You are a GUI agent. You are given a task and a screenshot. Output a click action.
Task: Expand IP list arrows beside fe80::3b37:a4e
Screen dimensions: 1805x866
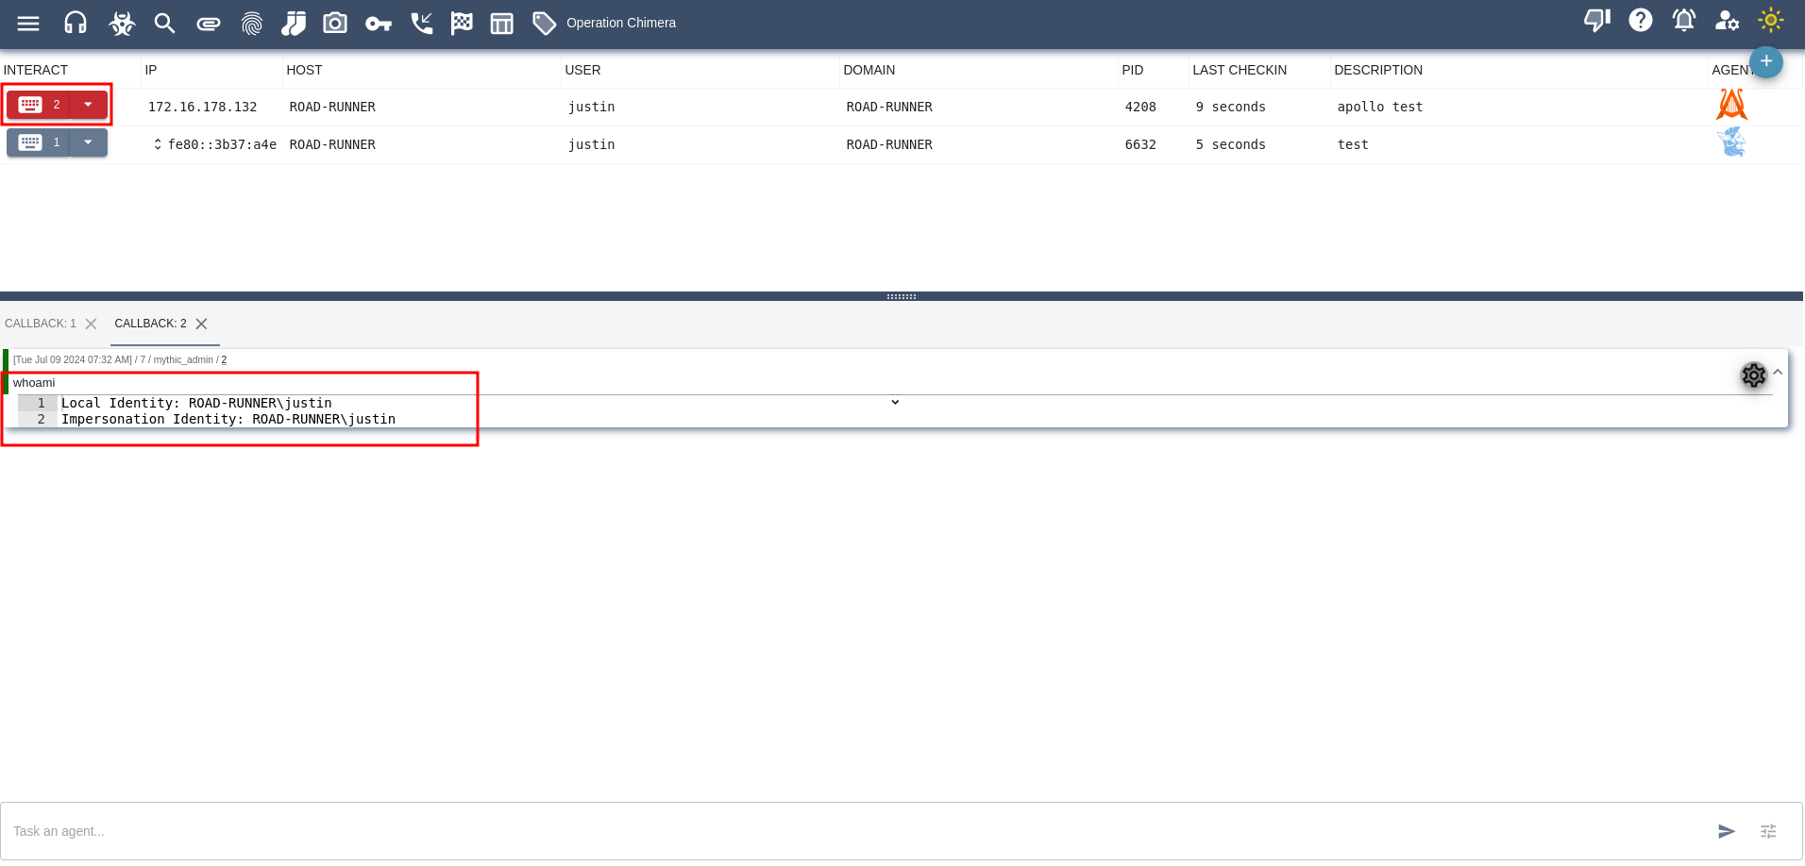click(158, 144)
